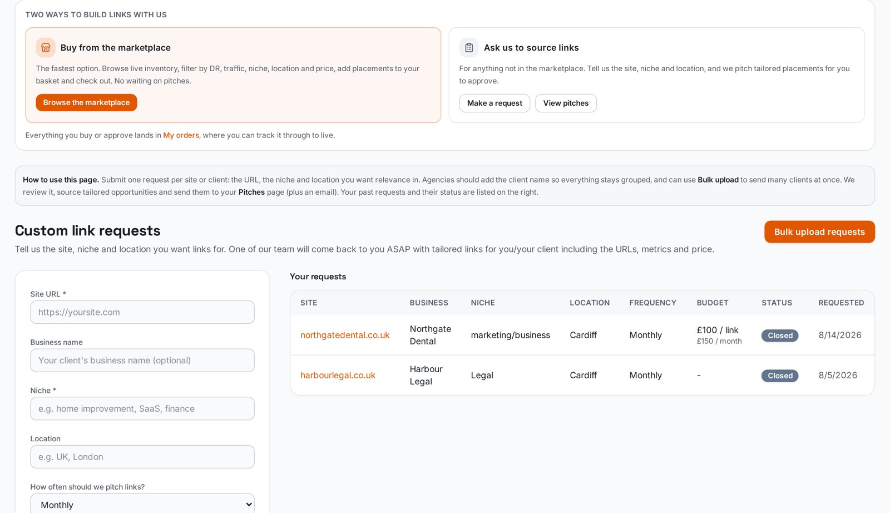This screenshot has width=890, height=513.
Task: Click the bold 'Bulk upload' text in the help note
Action: pos(718,180)
